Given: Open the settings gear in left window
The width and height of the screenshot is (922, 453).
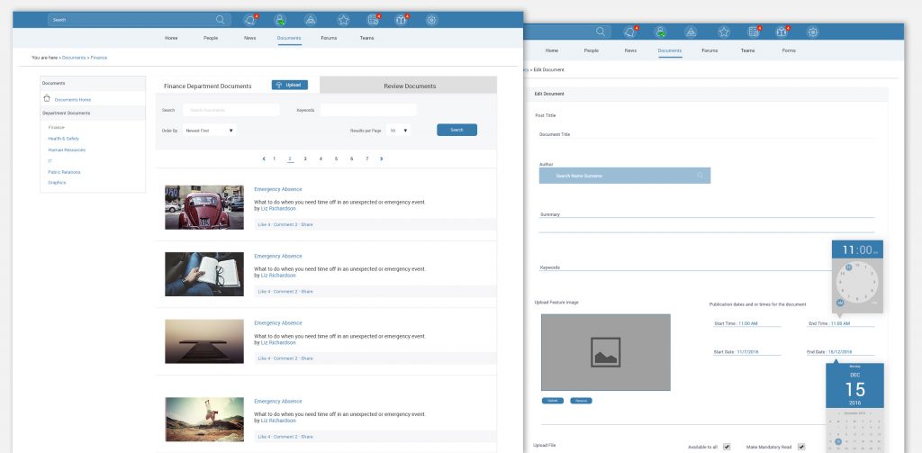Looking at the screenshot, I should click(x=432, y=20).
